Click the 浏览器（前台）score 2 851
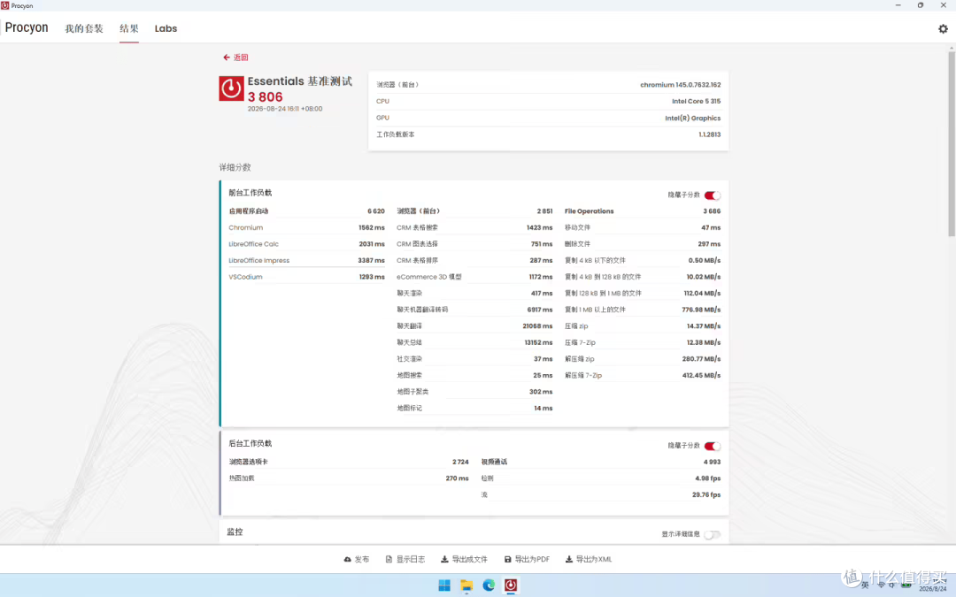 (544, 211)
